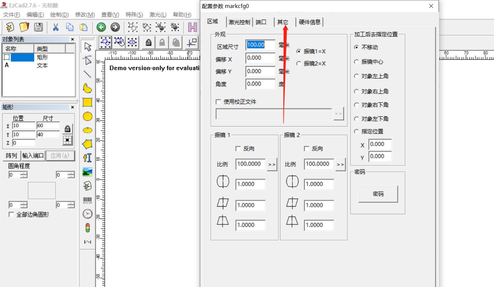Screen dimensions: 494x287
Task: Insert a bitmap image with picture icon
Action: [87, 172]
